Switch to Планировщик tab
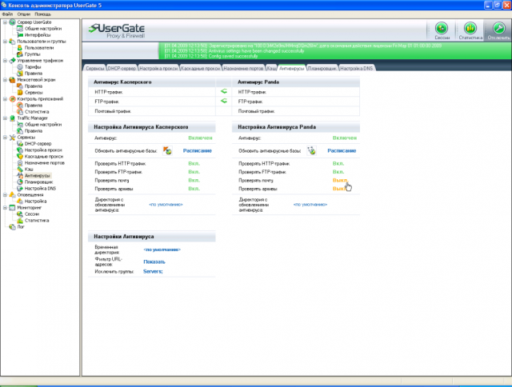Viewport: 512px width, 387px height. (x=322, y=68)
